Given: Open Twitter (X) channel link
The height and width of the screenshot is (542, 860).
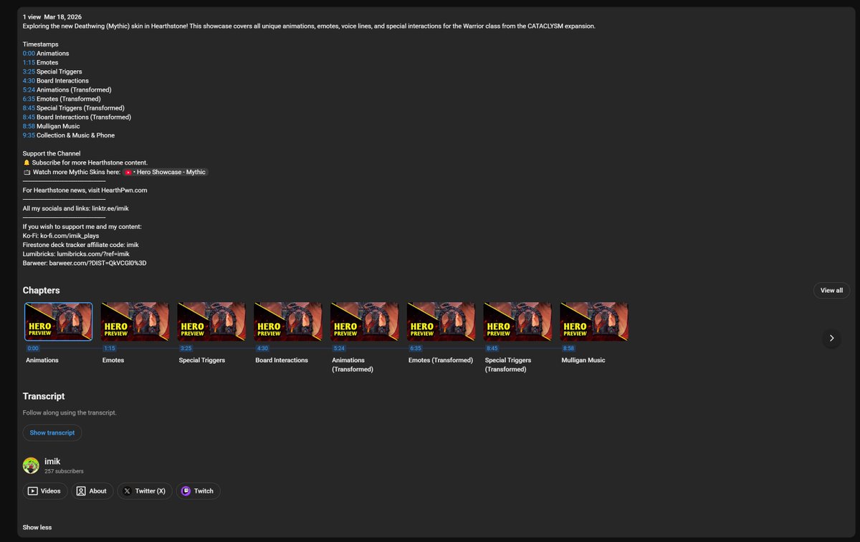Looking at the screenshot, I should tap(145, 491).
